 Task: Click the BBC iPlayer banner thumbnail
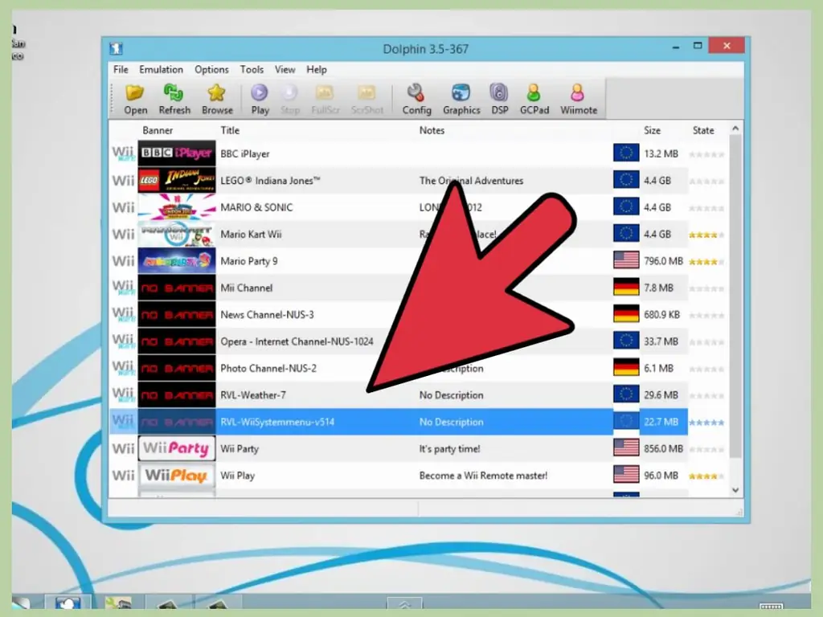pos(176,153)
